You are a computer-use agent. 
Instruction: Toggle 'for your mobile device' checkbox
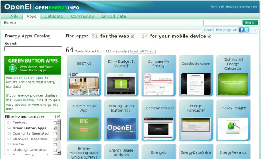210,36
